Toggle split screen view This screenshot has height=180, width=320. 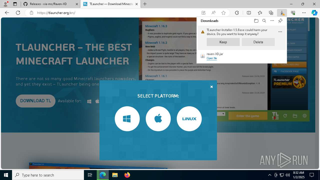point(249,13)
